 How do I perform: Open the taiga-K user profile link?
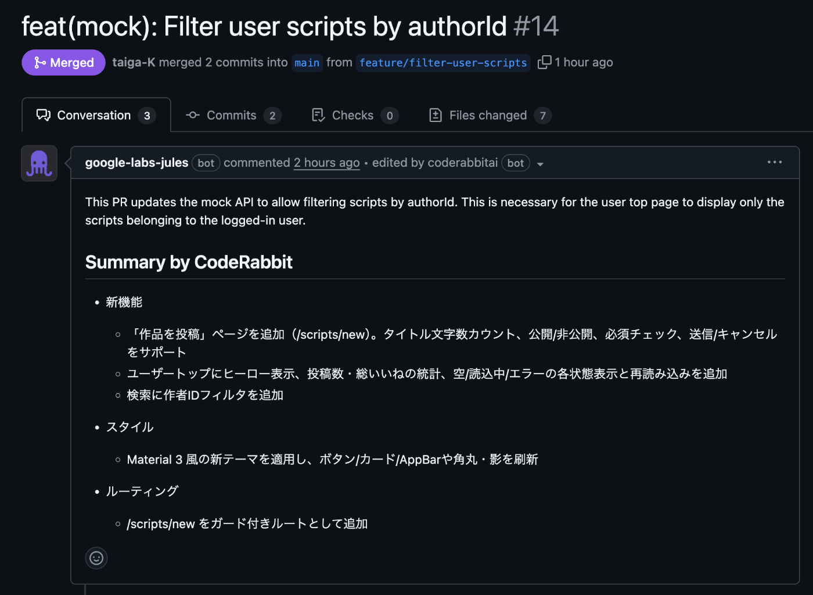click(x=134, y=62)
